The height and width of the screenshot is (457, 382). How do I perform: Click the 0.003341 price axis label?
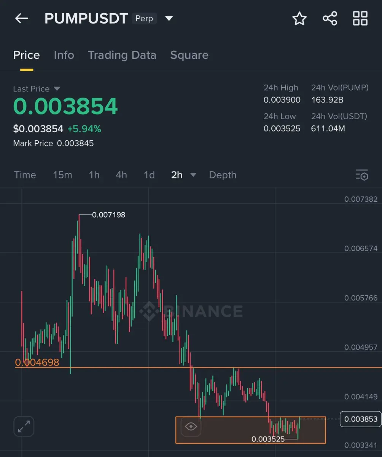point(361,445)
